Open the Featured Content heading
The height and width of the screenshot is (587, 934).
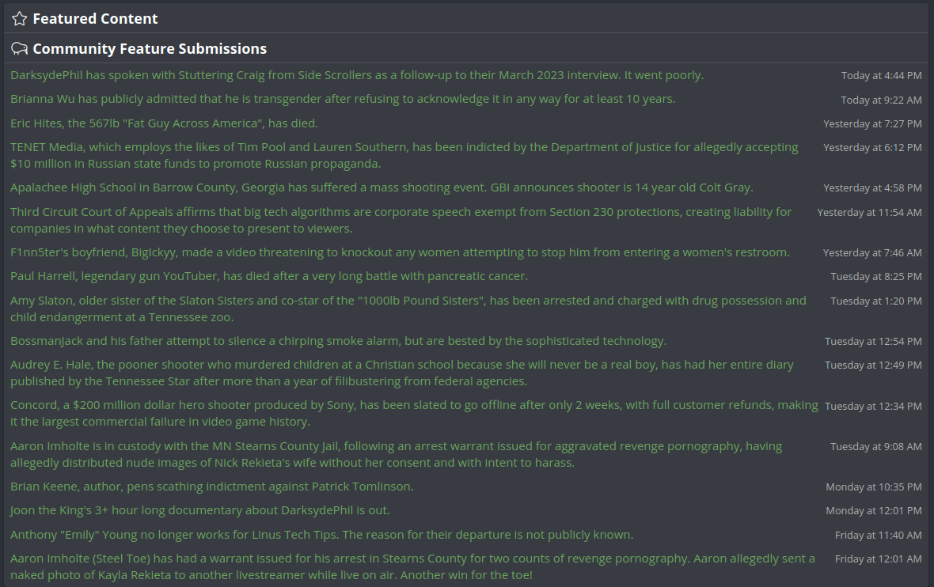95,18
